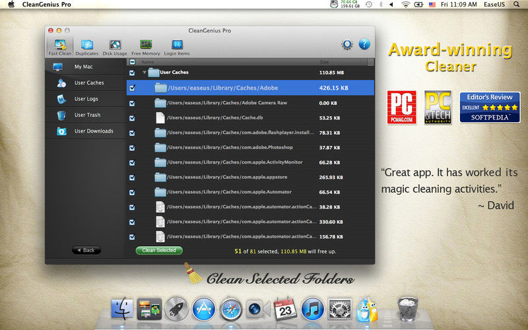Select User Trash in the sidebar
Image resolution: width=528 pixels, height=330 pixels.
(86, 115)
